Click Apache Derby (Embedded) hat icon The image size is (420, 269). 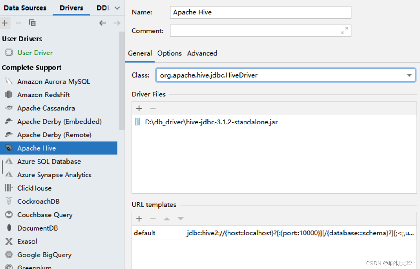9,121
